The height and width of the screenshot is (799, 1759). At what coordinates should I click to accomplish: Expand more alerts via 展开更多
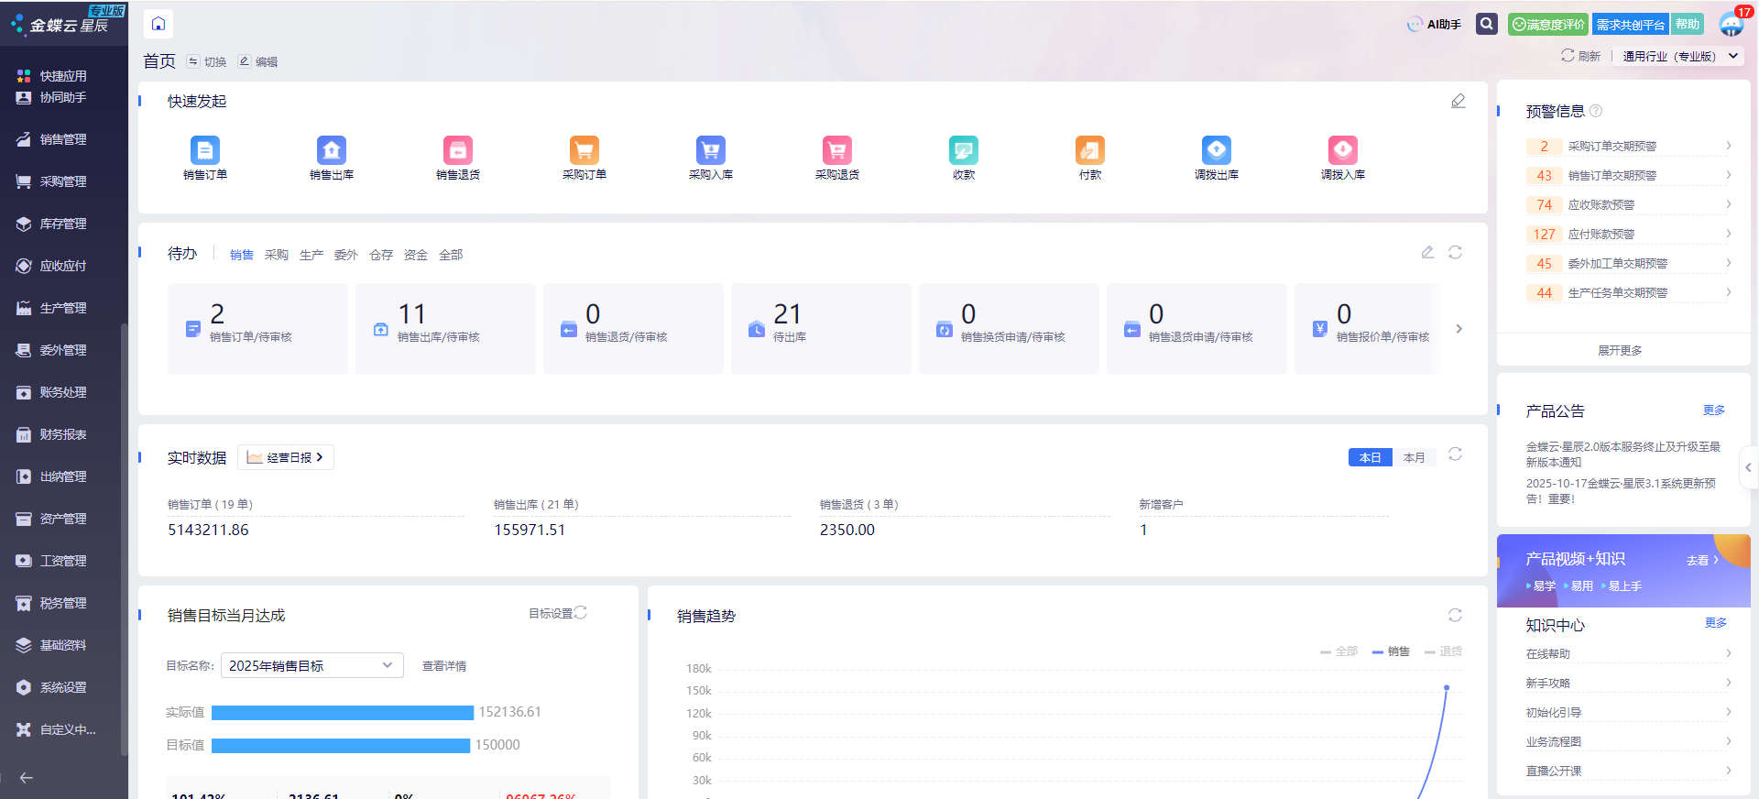click(x=1620, y=350)
